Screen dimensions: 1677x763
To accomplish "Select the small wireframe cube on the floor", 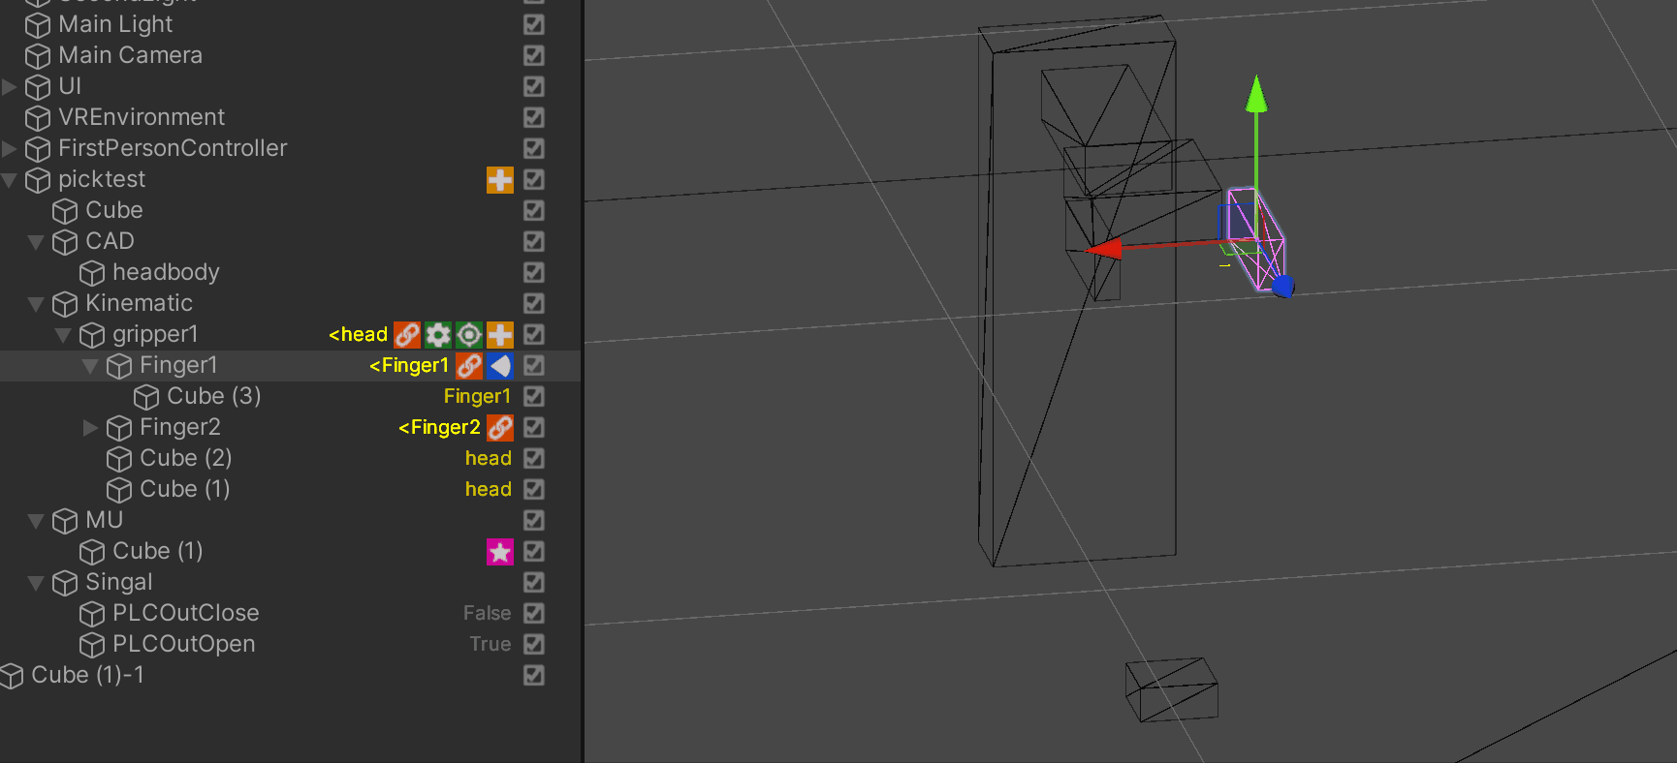I will point(1171,690).
